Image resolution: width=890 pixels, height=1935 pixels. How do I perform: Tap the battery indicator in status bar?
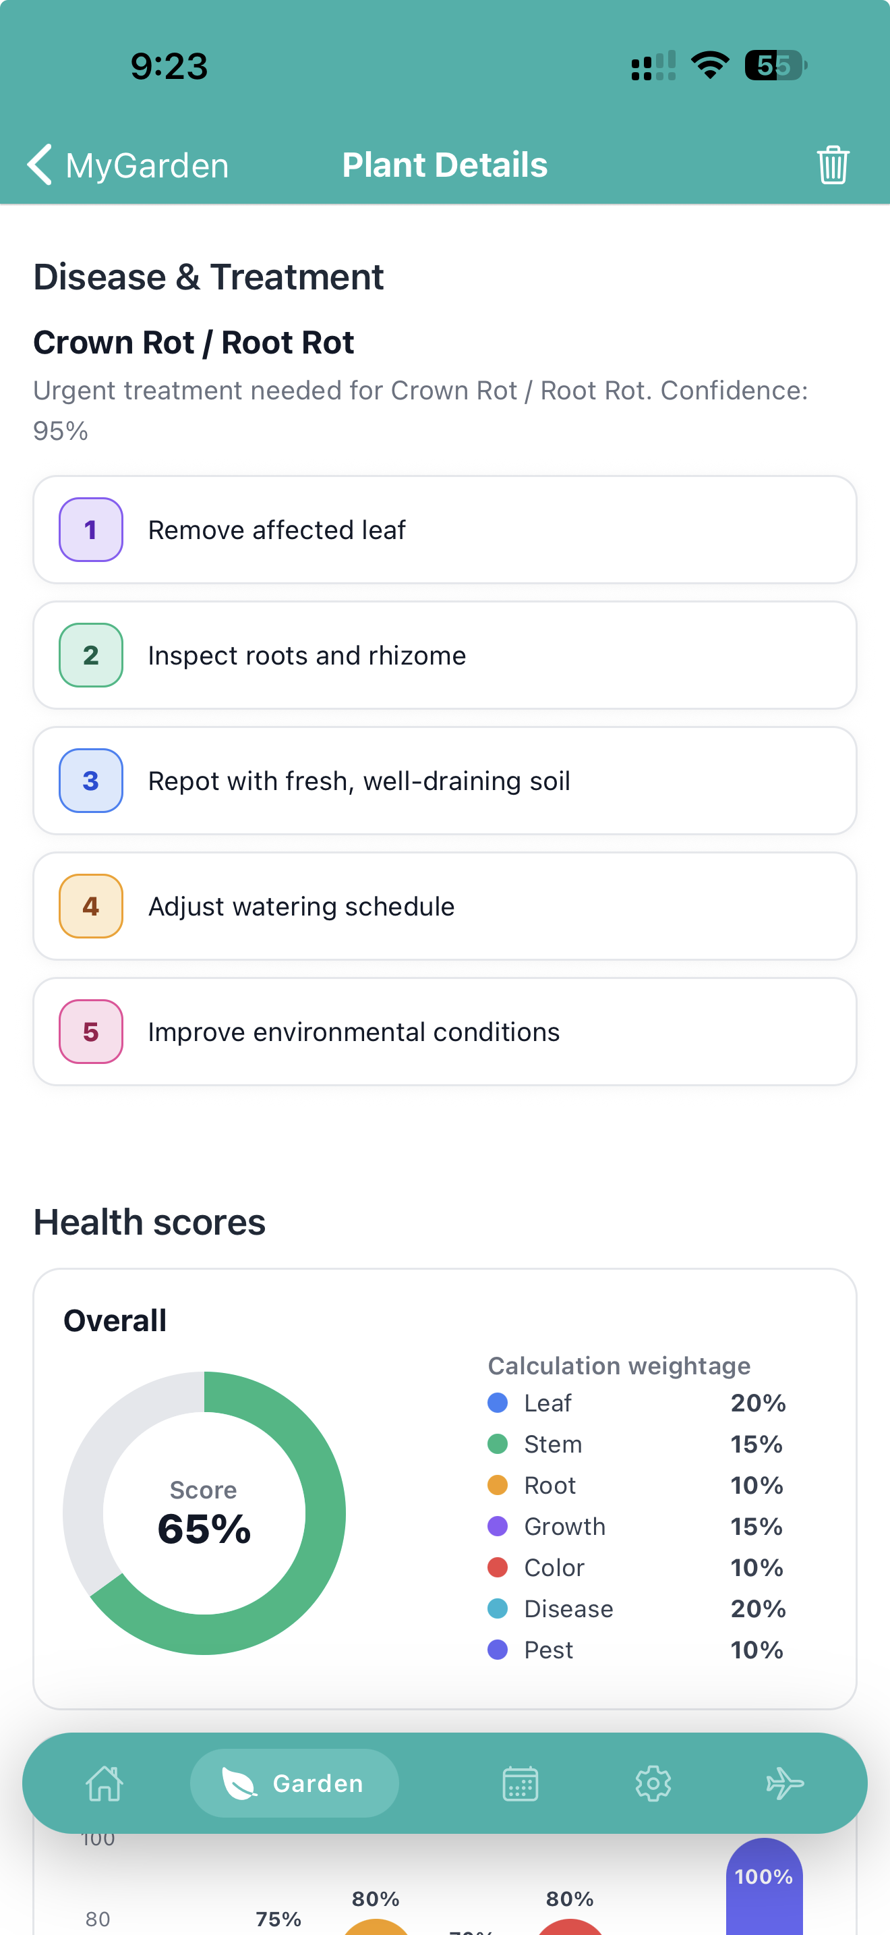775,65
